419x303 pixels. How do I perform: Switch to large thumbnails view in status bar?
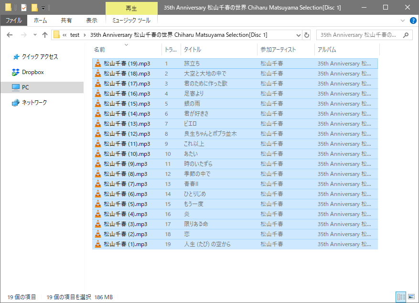pyautogui.click(x=411, y=297)
